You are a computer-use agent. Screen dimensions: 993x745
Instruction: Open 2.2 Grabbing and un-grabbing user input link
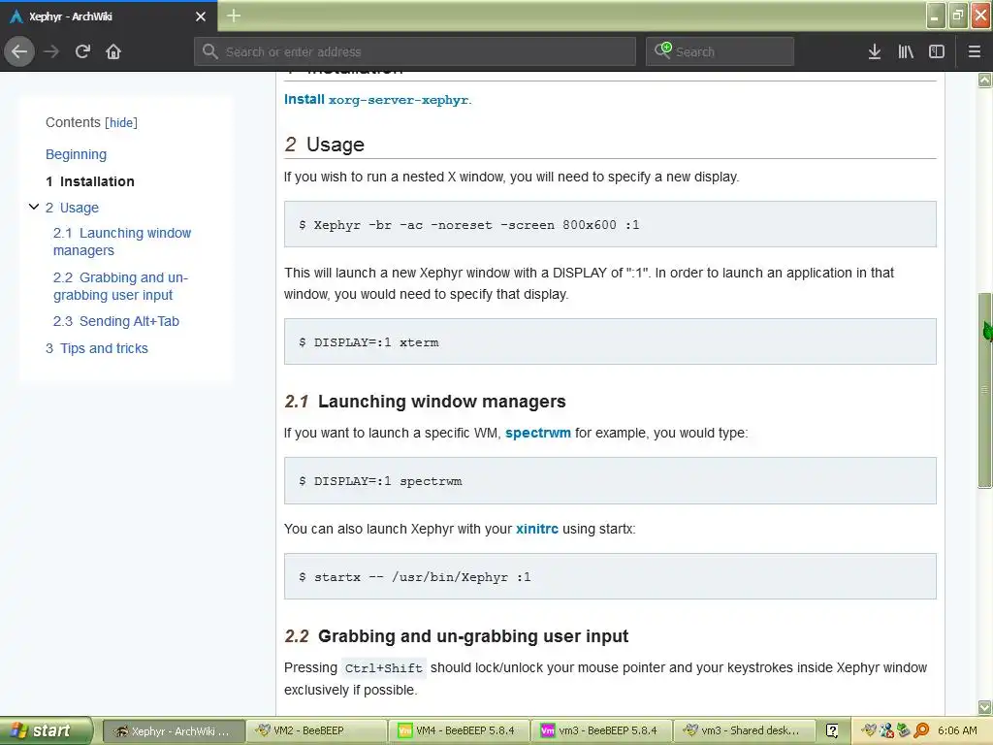point(120,286)
